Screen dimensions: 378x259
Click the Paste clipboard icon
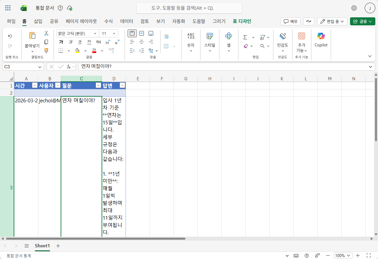pos(32,35)
